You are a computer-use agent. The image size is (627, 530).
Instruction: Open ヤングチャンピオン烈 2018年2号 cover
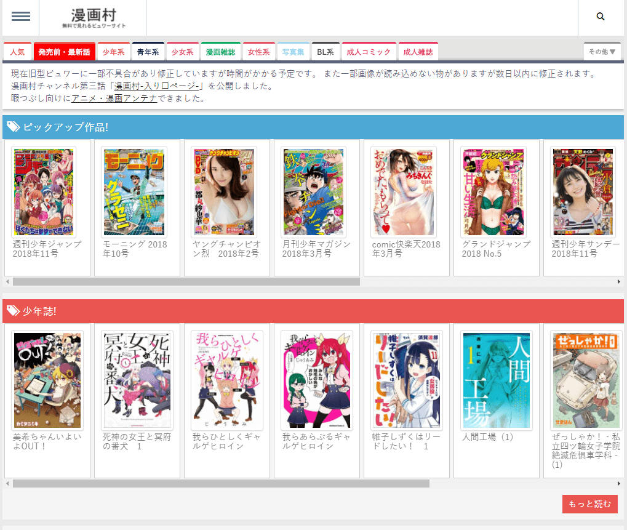(x=224, y=192)
